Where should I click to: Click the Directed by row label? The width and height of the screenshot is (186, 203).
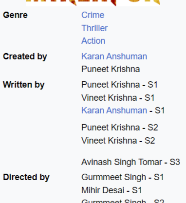pos(26,177)
